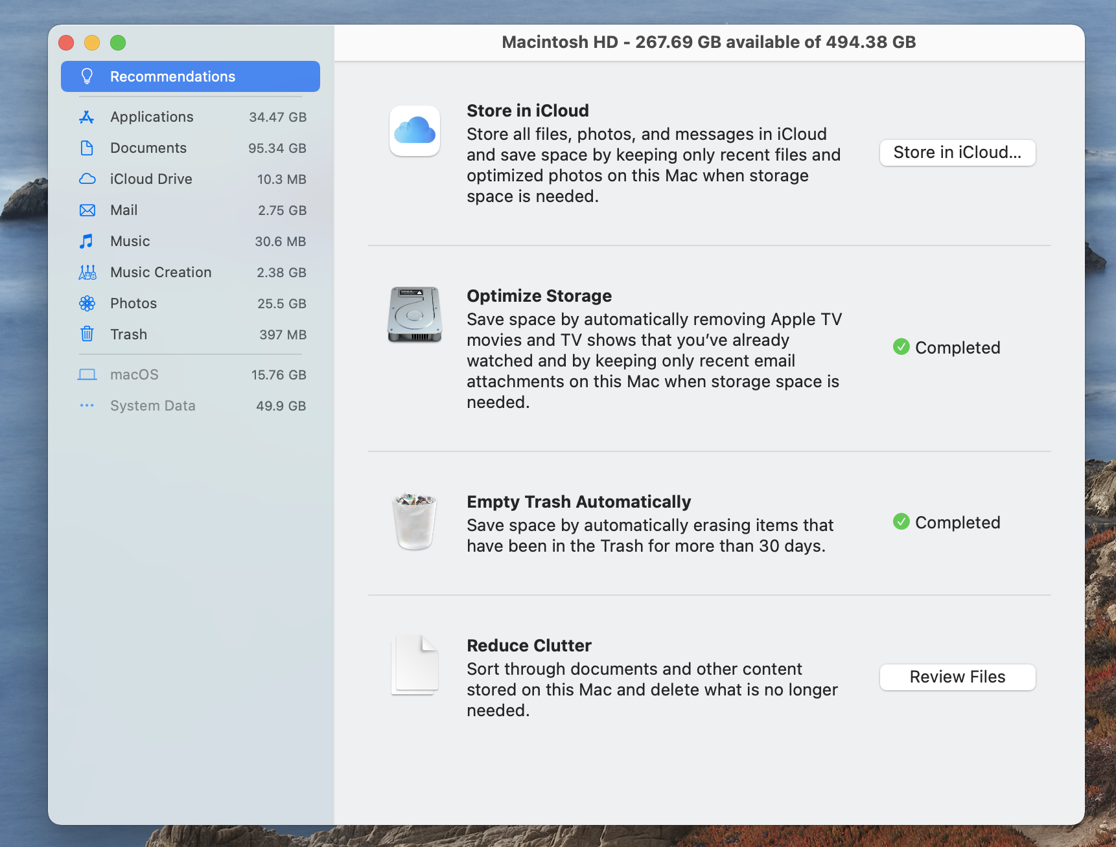Open the Applications storage category
Screen dimensions: 1116x847
point(191,117)
